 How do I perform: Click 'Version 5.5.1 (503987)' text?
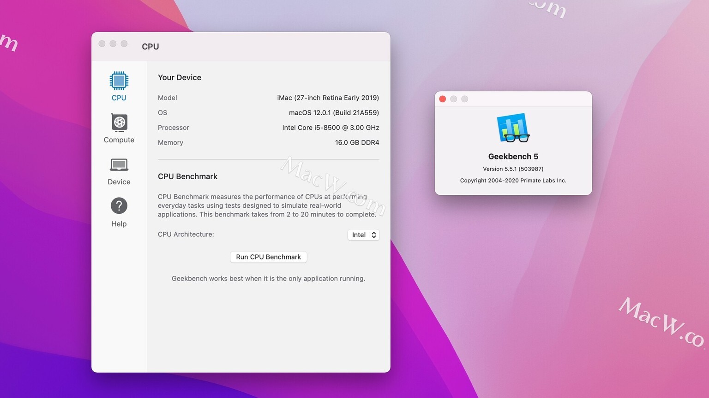pyautogui.click(x=513, y=169)
